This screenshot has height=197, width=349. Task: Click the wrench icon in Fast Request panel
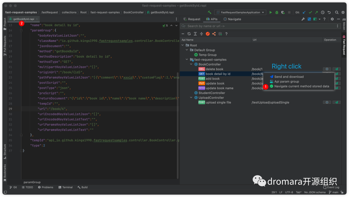pos(303,19)
